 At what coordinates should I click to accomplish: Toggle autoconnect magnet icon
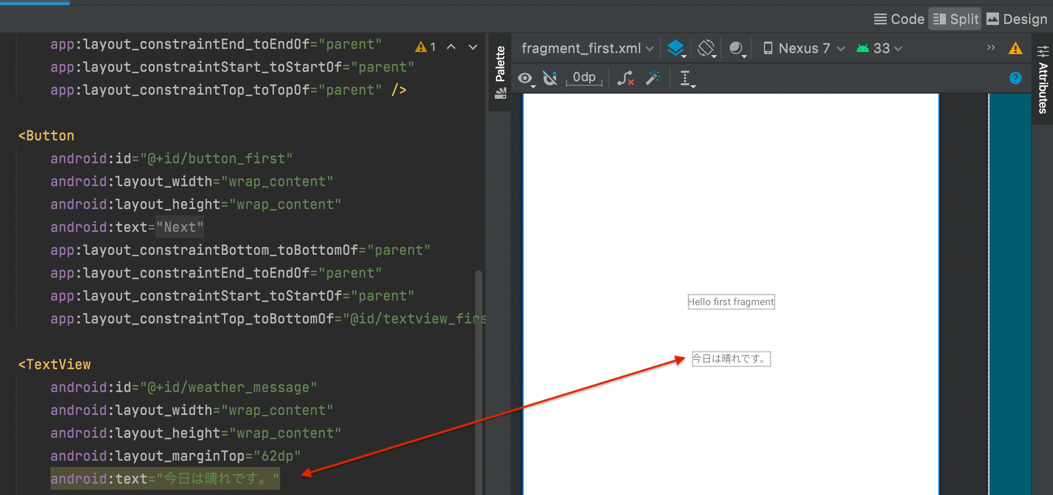[550, 78]
